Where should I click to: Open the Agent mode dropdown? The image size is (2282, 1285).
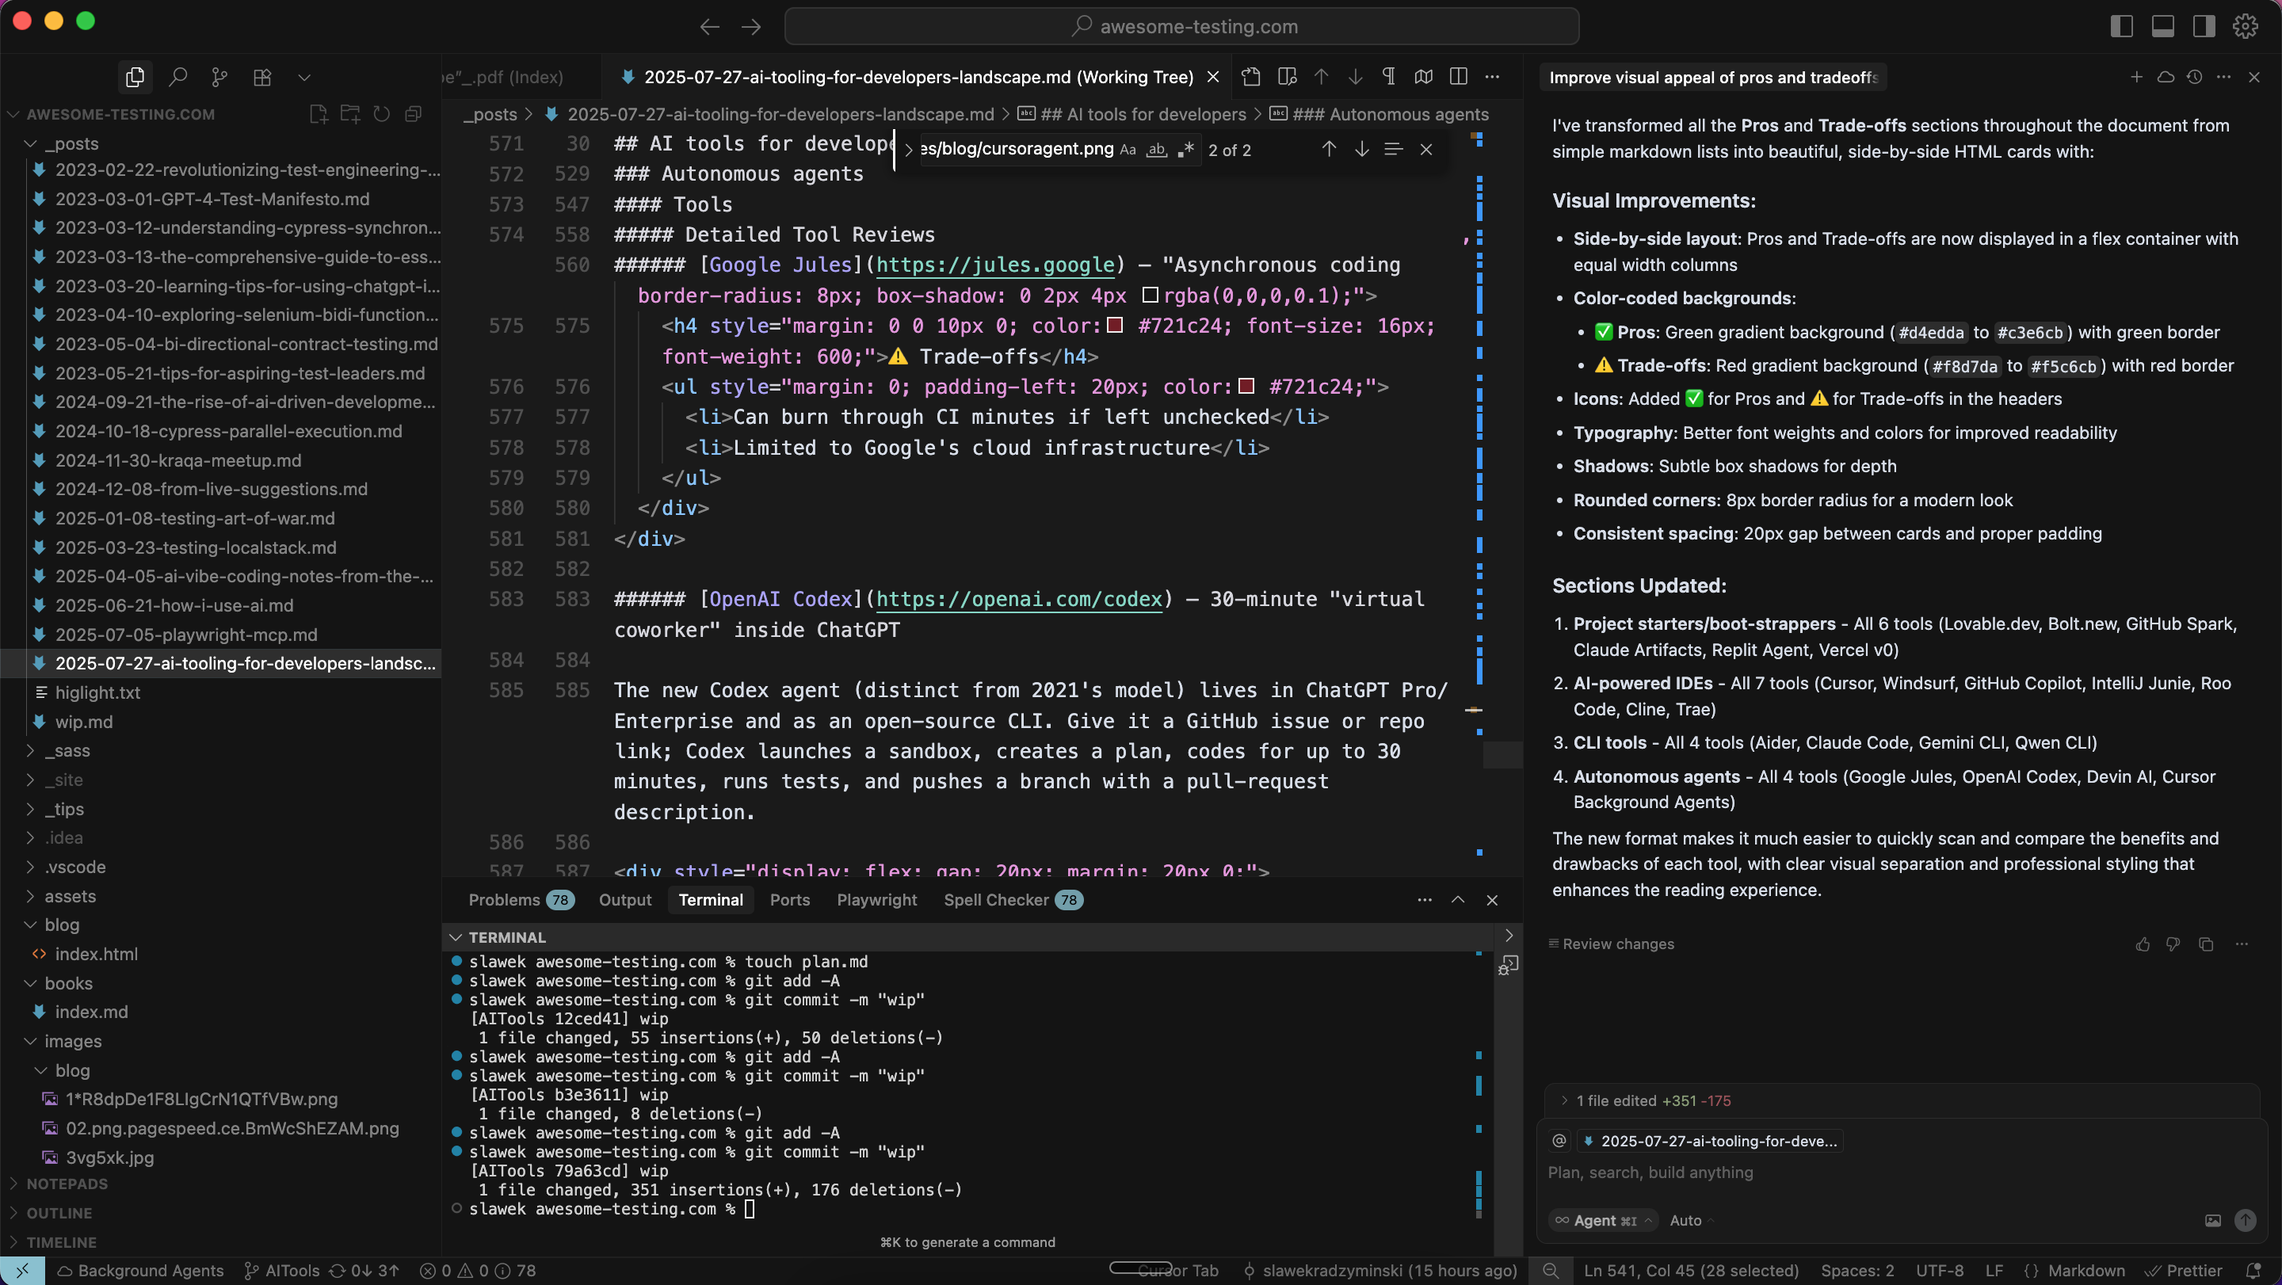click(1604, 1220)
